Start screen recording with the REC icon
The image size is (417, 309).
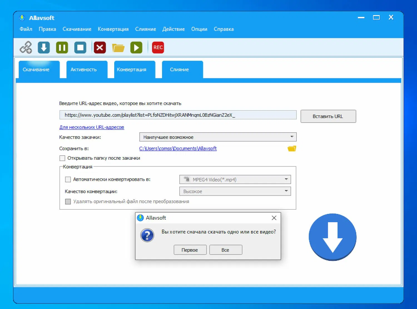pyautogui.click(x=157, y=47)
